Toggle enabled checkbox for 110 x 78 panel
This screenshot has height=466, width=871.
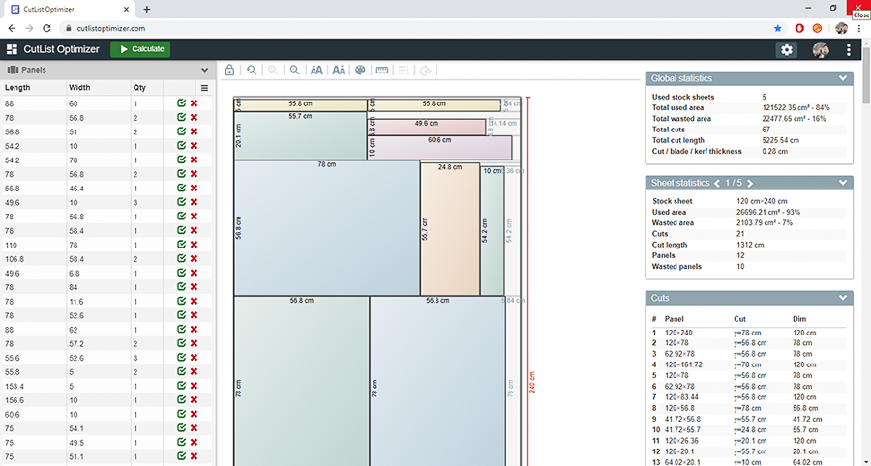click(x=181, y=245)
